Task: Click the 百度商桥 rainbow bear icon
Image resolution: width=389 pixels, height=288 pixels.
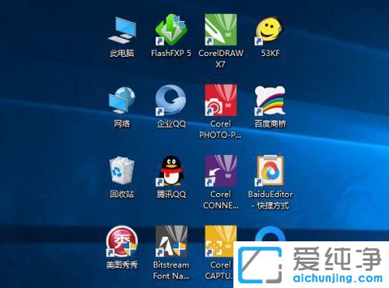Action: click(270, 100)
